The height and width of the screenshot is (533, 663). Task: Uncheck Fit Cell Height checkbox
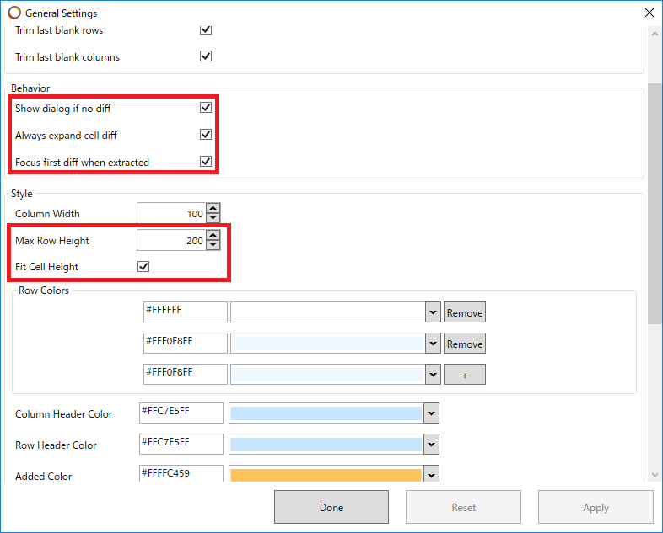[x=143, y=266]
